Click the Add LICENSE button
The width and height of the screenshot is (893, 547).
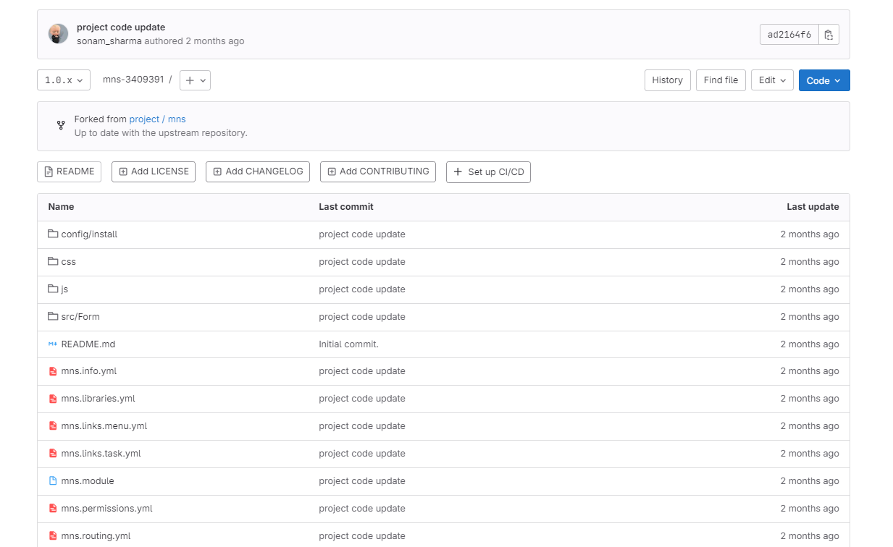tap(154, 171)
